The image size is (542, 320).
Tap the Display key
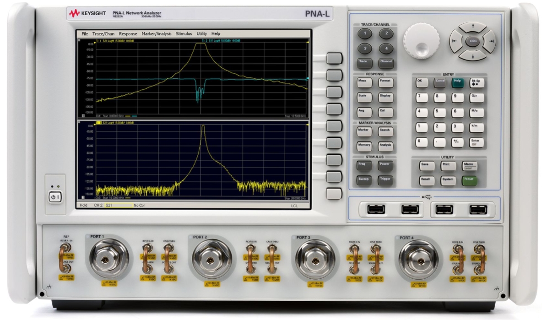point(385,97)
